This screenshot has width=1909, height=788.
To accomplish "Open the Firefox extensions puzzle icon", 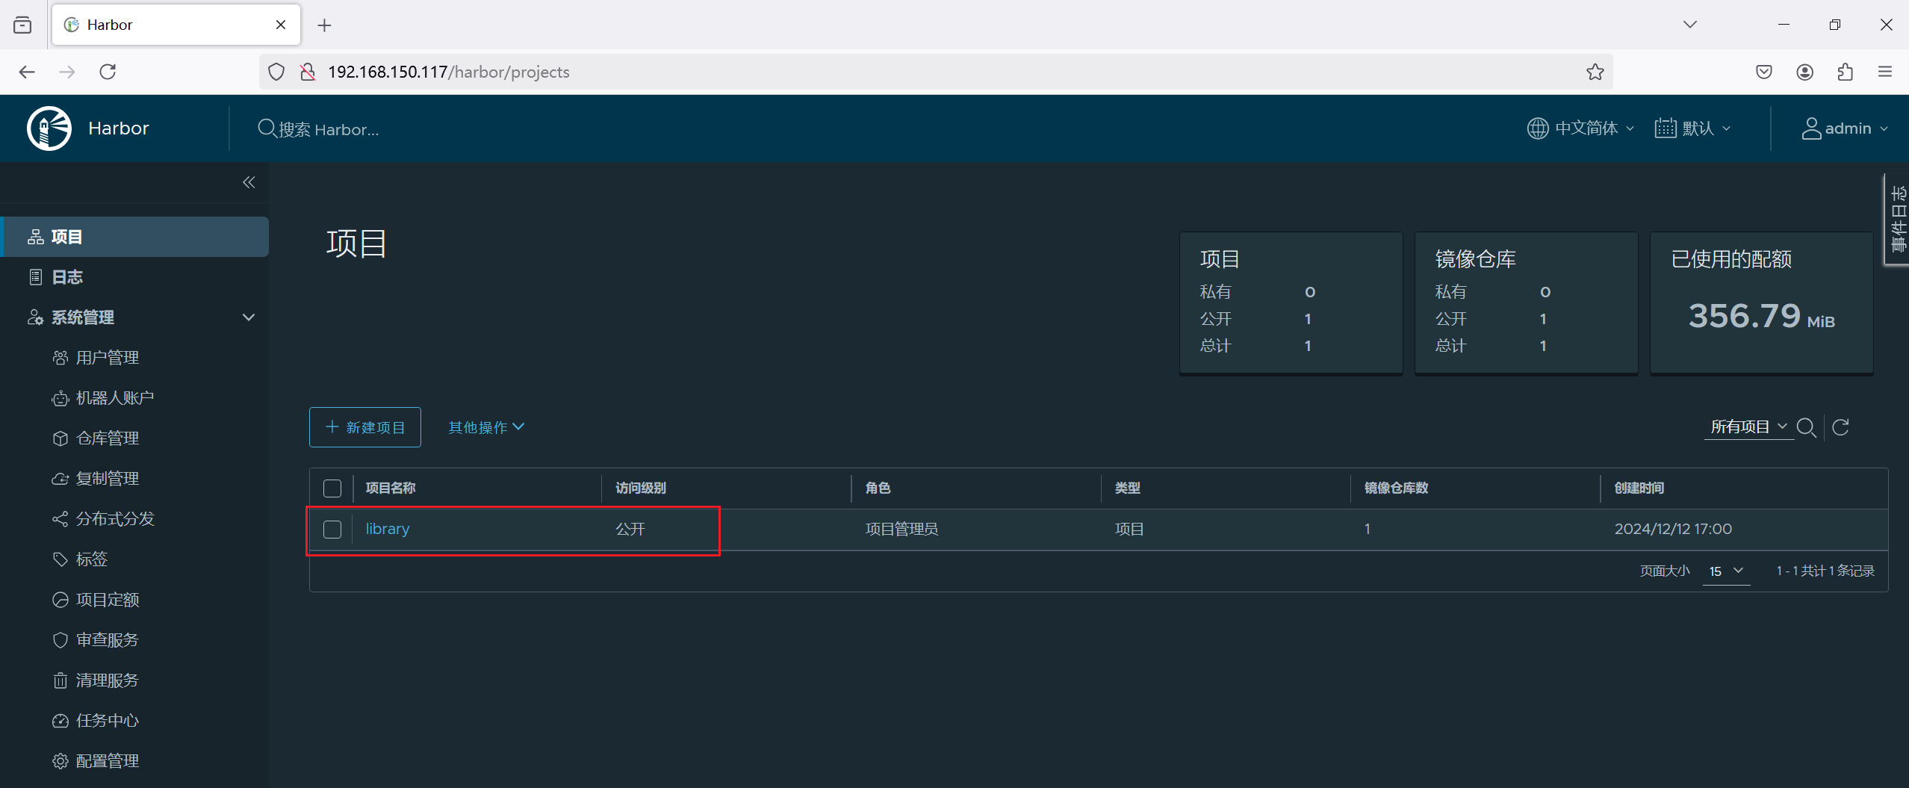I will click(x=1845, y=72).
